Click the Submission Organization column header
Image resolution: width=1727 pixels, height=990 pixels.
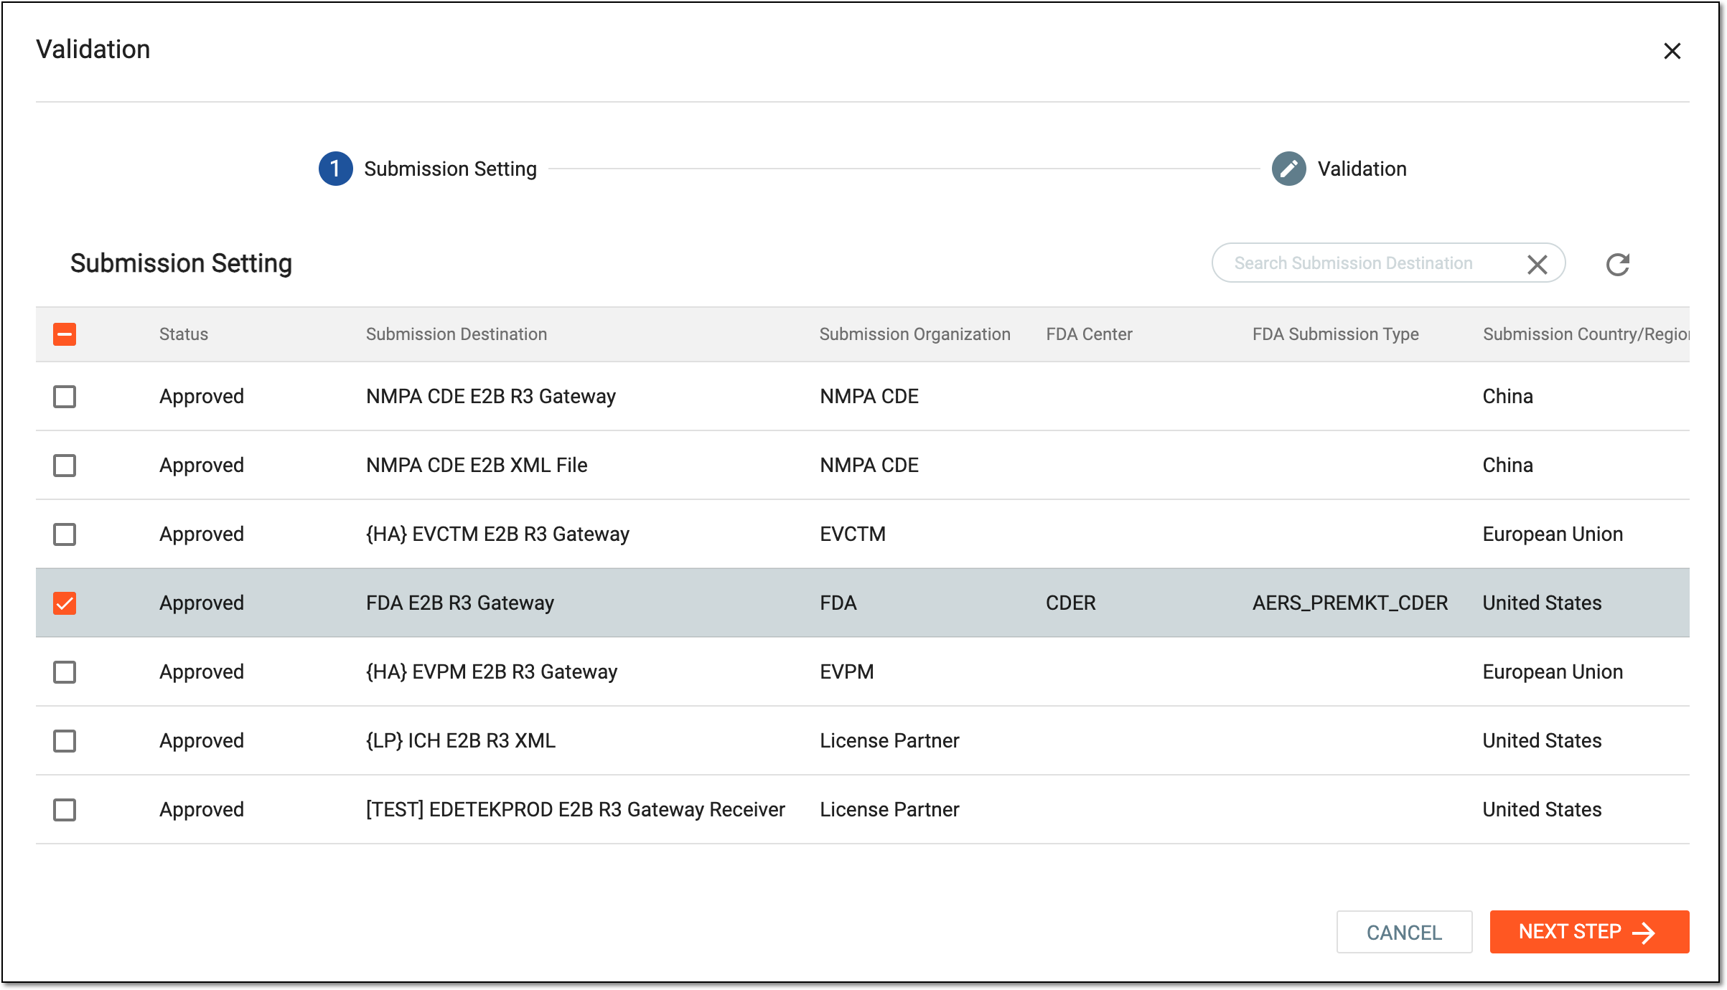coord(915,334)
